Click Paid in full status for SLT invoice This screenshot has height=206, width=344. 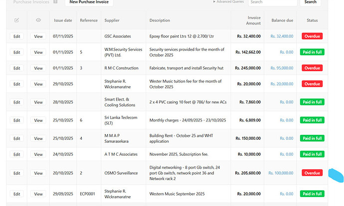pyautogui.click(x=312, y=120)
